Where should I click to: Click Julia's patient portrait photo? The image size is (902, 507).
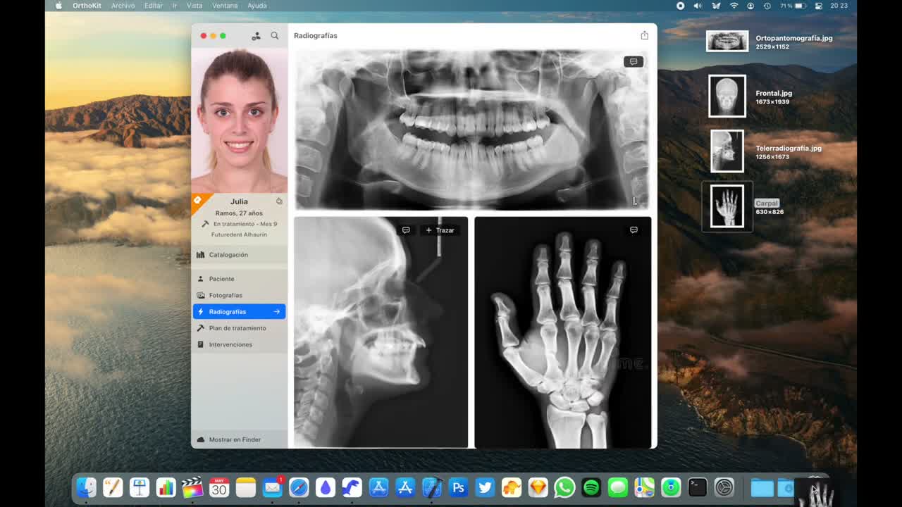(x=240, y=120)
